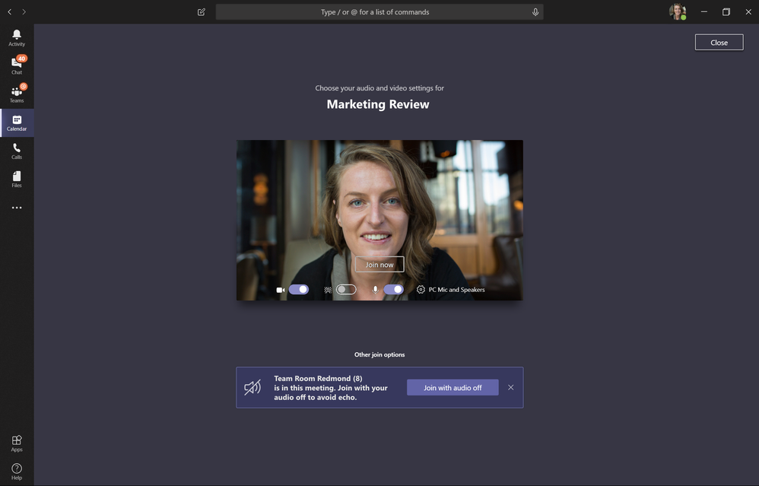This screenshot has width=759, height=486.
Task: Click the microphone icon in preview
Action: (x=375, y=290)
